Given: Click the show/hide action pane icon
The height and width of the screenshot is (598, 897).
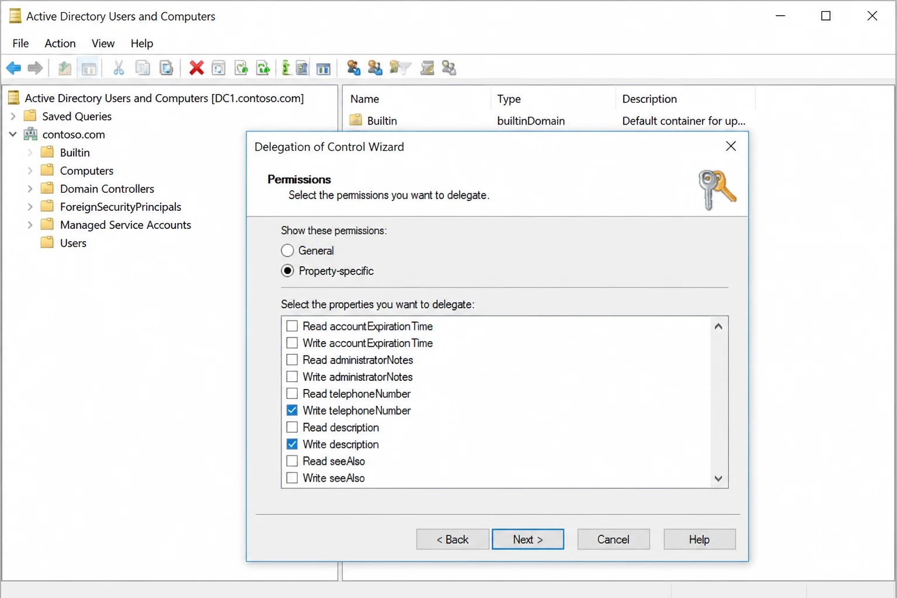Looking at the screenshot, I should click(302, 68).
